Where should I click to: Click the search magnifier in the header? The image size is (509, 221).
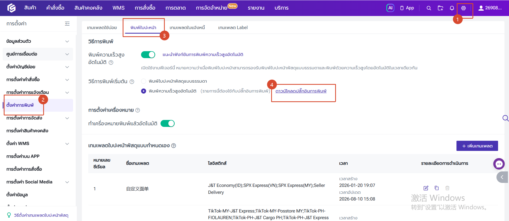click(429, 8)
